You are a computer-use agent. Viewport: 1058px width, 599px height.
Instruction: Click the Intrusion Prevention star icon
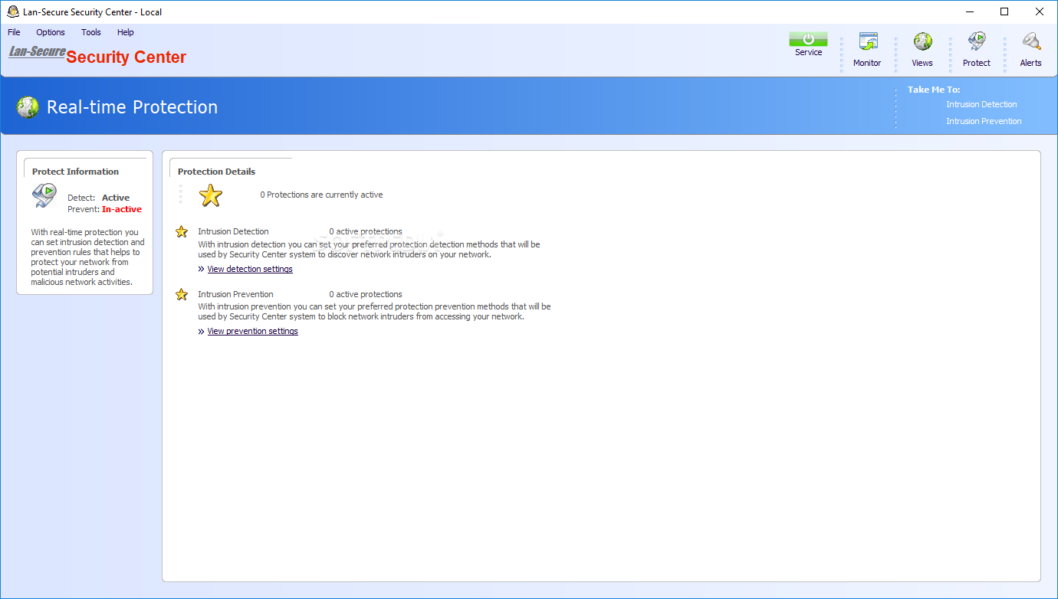[x=182, y=294]
